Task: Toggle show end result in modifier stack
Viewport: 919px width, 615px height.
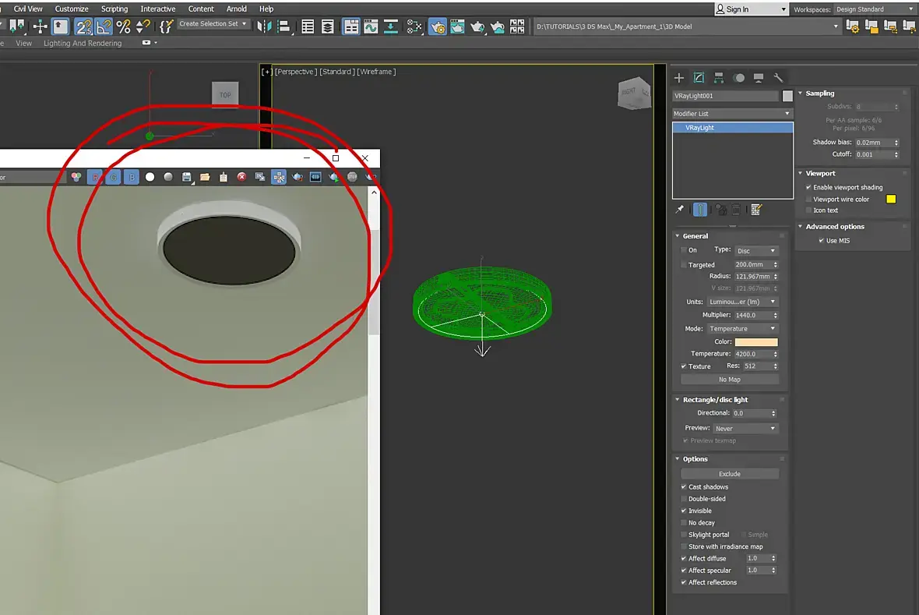Action: pos(700,210)
